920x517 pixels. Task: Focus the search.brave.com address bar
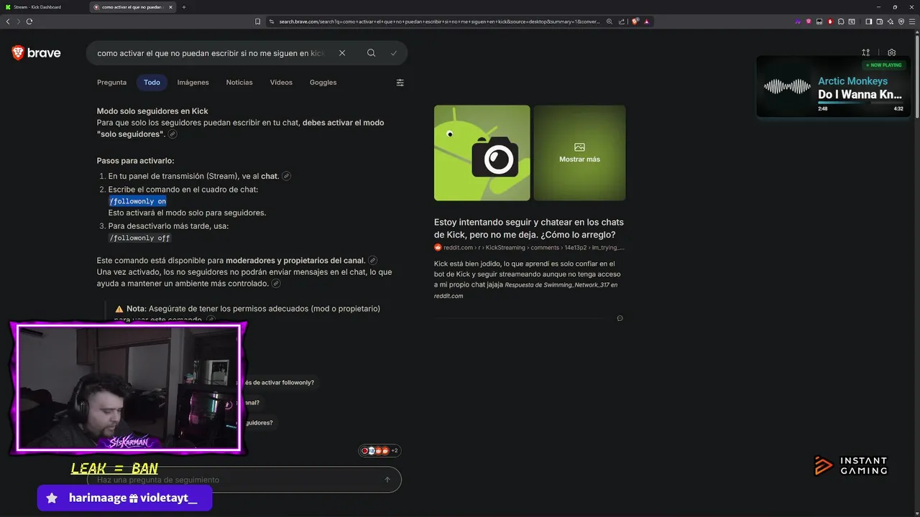(x=438, y=22)
